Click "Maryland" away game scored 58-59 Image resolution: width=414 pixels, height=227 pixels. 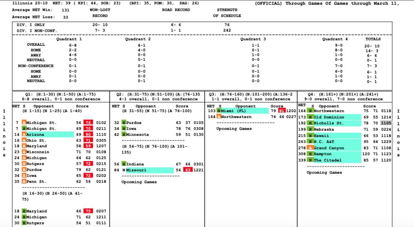click(x=36, y=146)
